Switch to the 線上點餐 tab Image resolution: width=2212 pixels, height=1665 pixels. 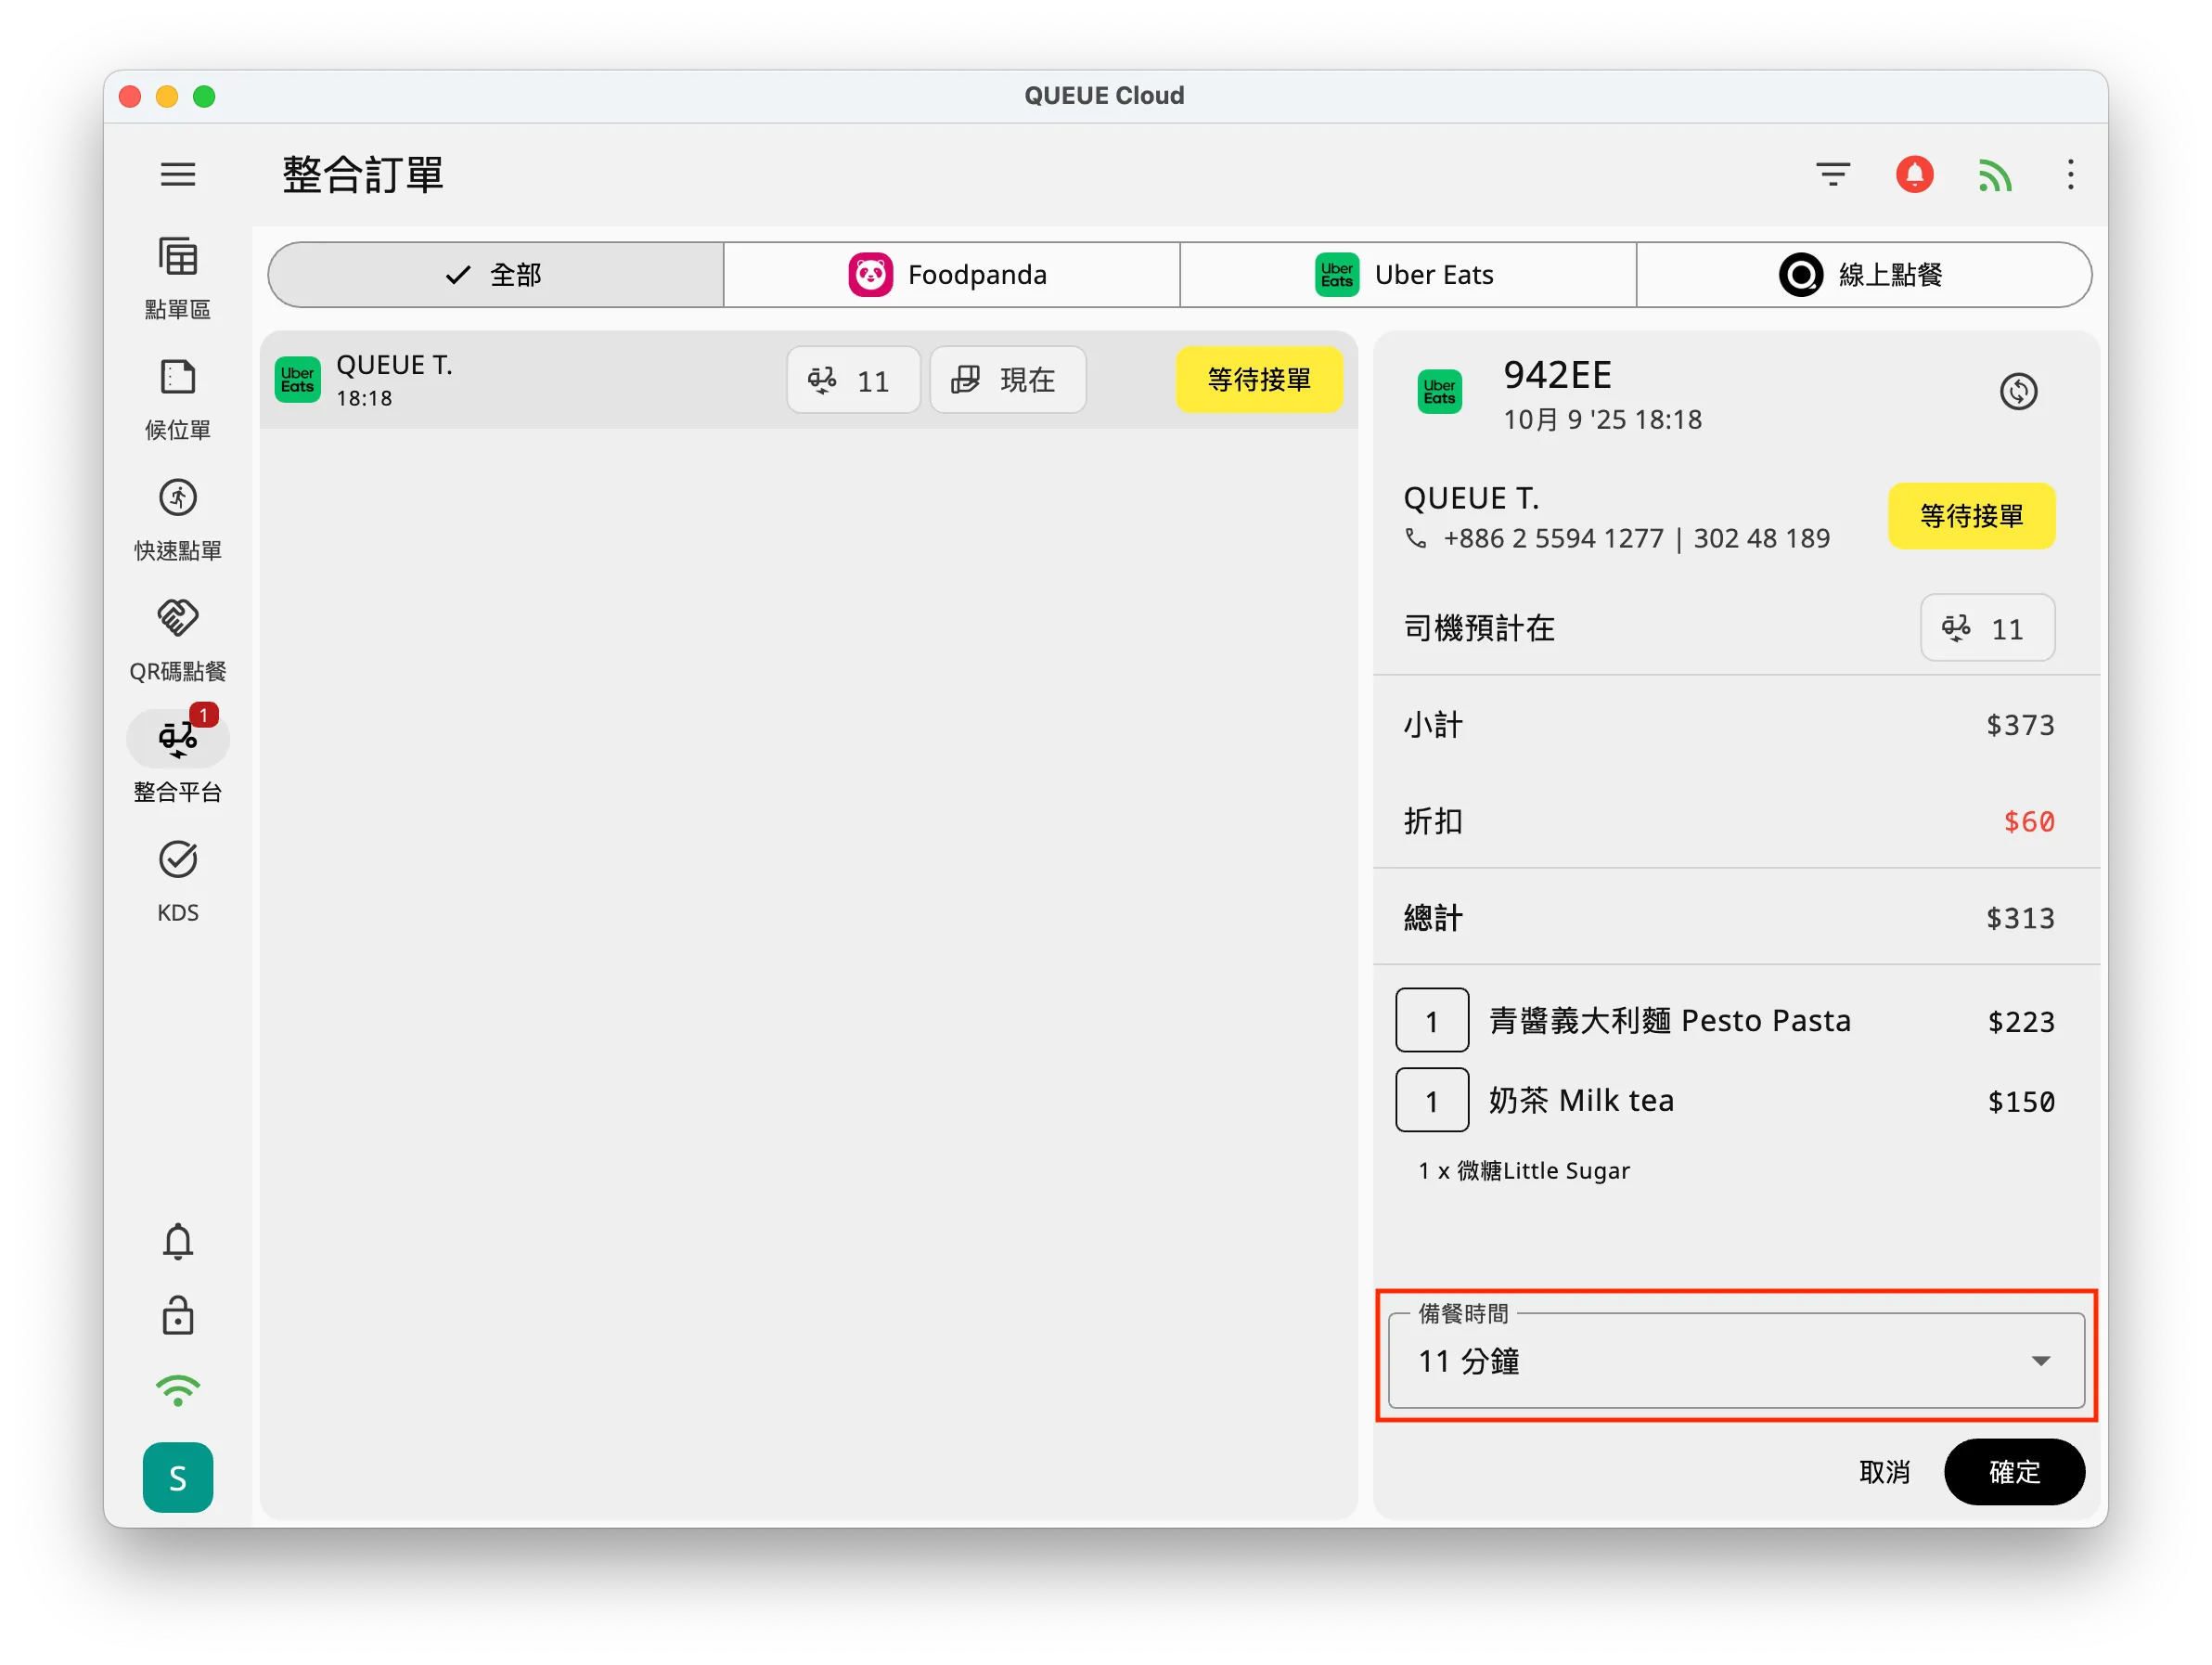click(x=1863, y=275)
